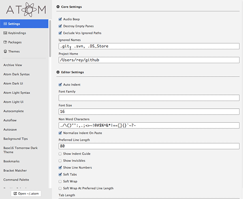Click the Font Size field

click(149, 111)
